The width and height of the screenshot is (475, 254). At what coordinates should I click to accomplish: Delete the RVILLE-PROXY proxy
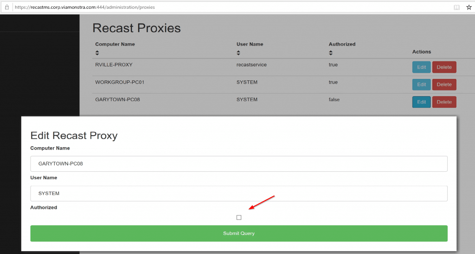pyautogui.click(x=444, y=67)
